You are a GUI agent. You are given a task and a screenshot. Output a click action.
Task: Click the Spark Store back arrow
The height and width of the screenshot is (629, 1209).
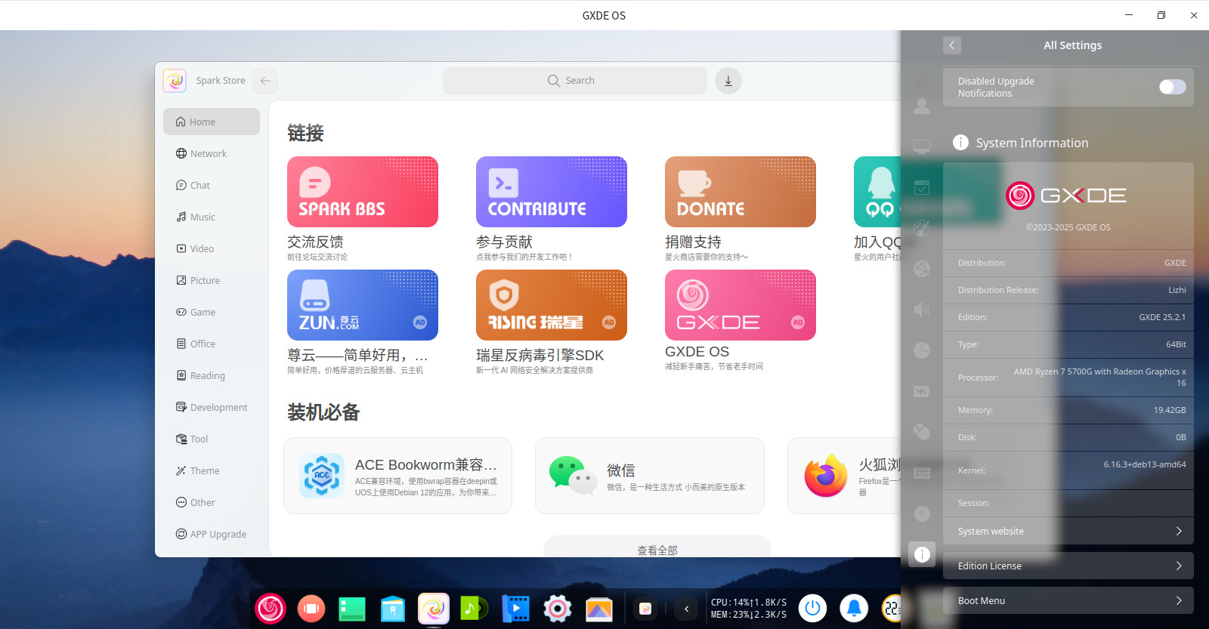tap(265, 81)
